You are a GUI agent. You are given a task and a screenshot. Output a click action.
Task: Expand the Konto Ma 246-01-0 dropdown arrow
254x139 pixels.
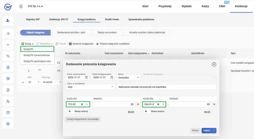(x=163, y=104)
